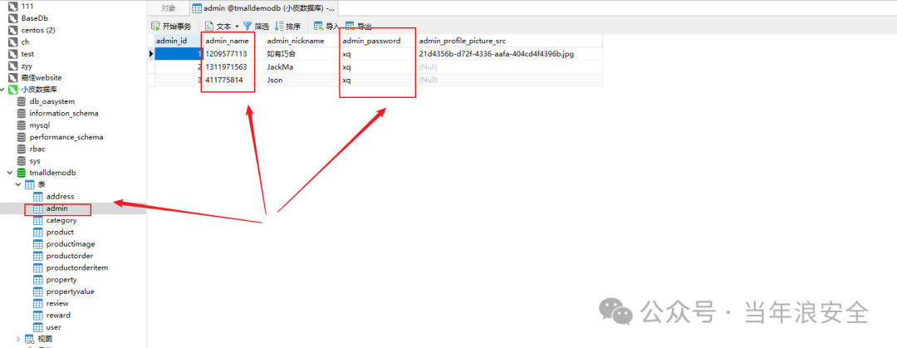The image size is (897, 348).
Task: Open the productorder table
Action: [x=70, y=256]
